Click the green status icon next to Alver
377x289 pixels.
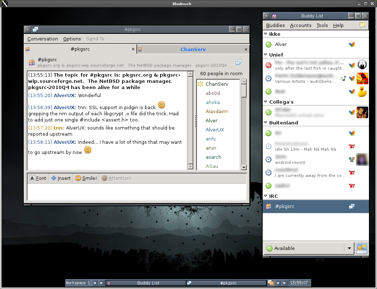pos(269,45)
